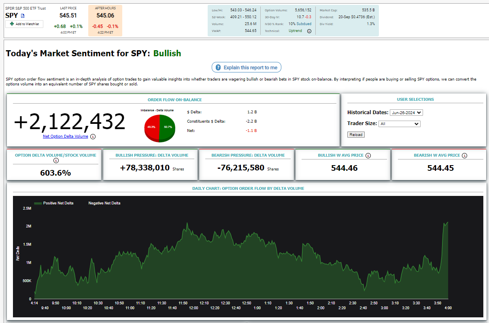Click the 603.6% value
The height and width of the screenshot is (323, 489).
point(55,173)
